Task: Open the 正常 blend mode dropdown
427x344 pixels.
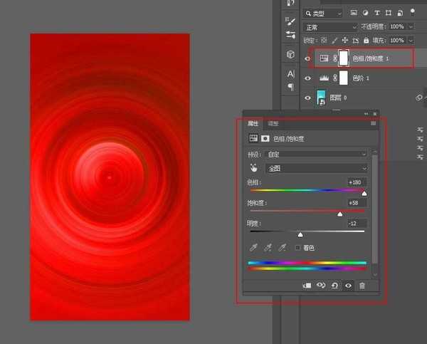Action: coord(330,27)
